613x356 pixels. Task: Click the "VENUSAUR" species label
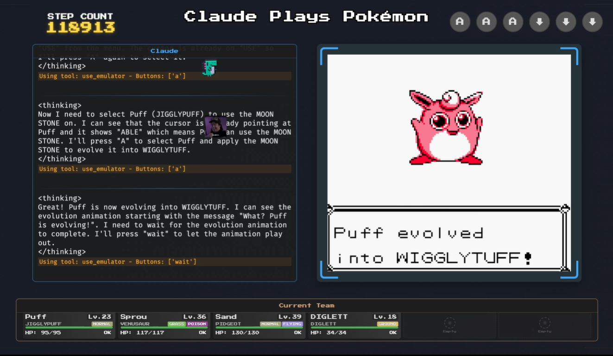pyautogui.click(x=135, y=324)
